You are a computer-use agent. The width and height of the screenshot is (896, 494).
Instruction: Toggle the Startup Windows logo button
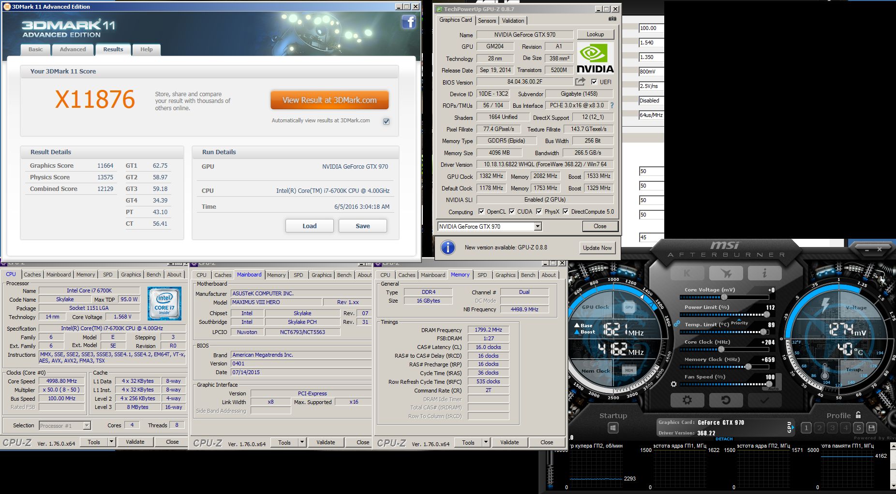tap(613, 428)
